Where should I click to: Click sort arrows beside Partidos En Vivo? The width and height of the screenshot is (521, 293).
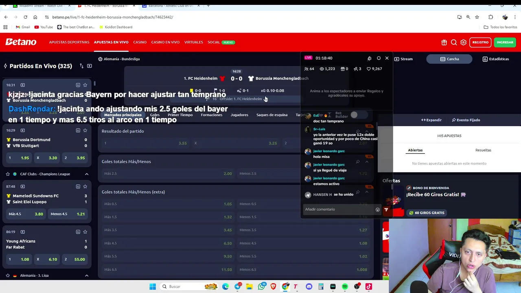81,66
